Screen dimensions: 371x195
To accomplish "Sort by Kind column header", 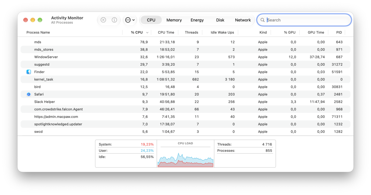I will pyautogui.click(x=263, y=33).
